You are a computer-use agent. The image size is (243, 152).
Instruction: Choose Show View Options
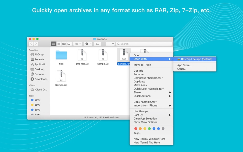click(151, 122)
